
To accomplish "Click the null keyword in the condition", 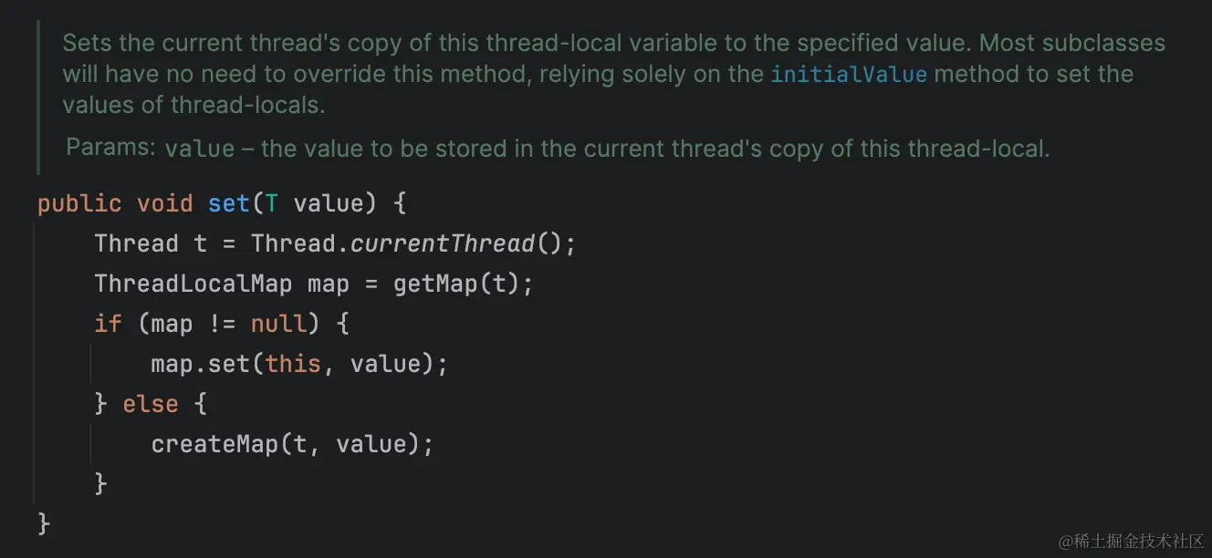I will [279, 324].
